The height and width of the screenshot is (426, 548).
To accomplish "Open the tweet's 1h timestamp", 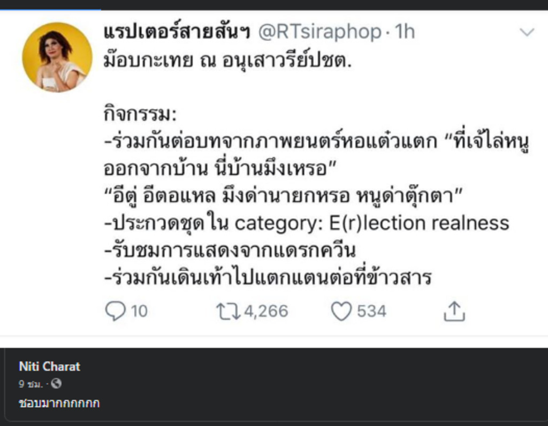I will [x=405, y=32].
